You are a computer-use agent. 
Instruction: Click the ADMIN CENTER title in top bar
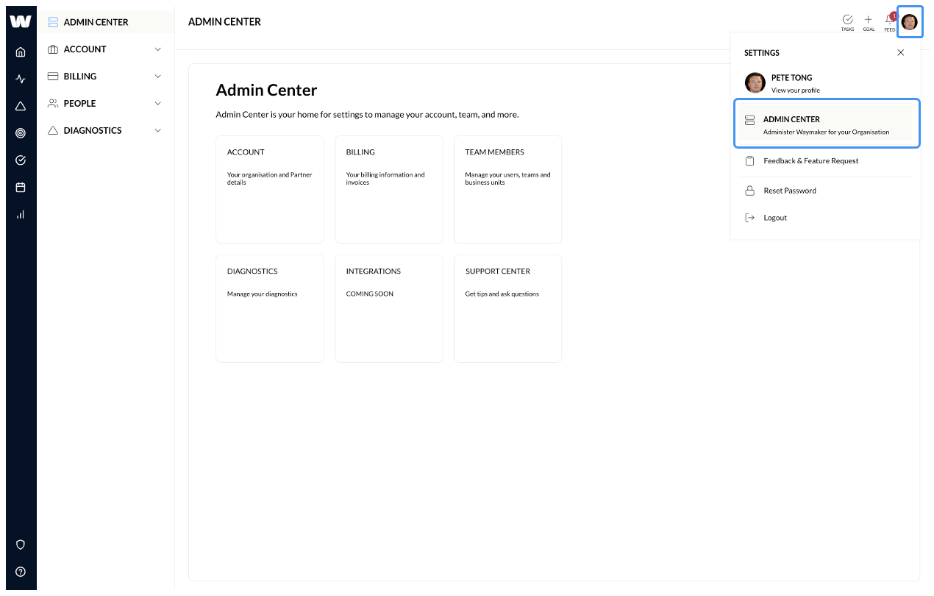225,22
